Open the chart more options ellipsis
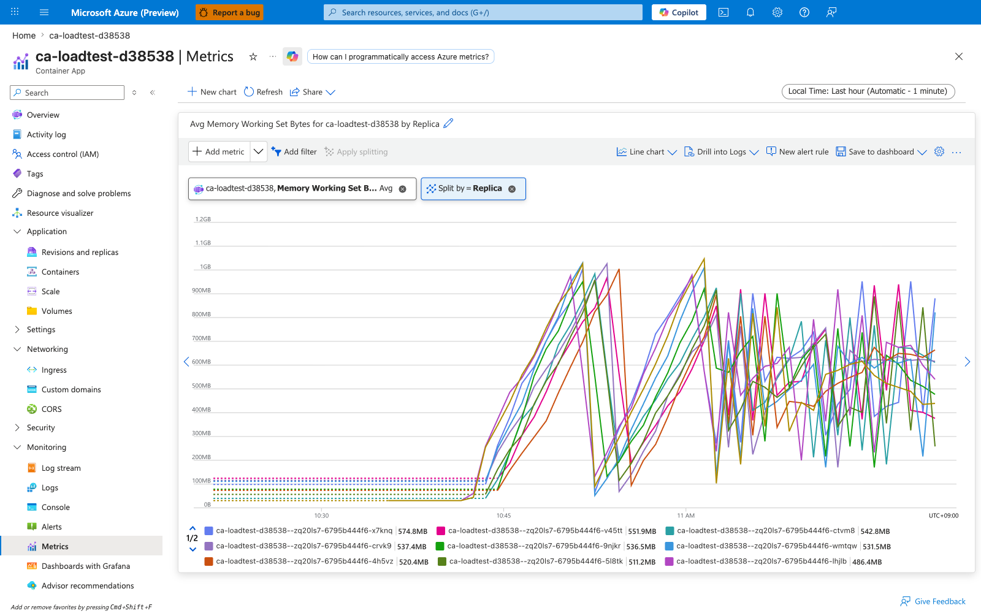This screenshot has height=613, width=981. point(956,152)
